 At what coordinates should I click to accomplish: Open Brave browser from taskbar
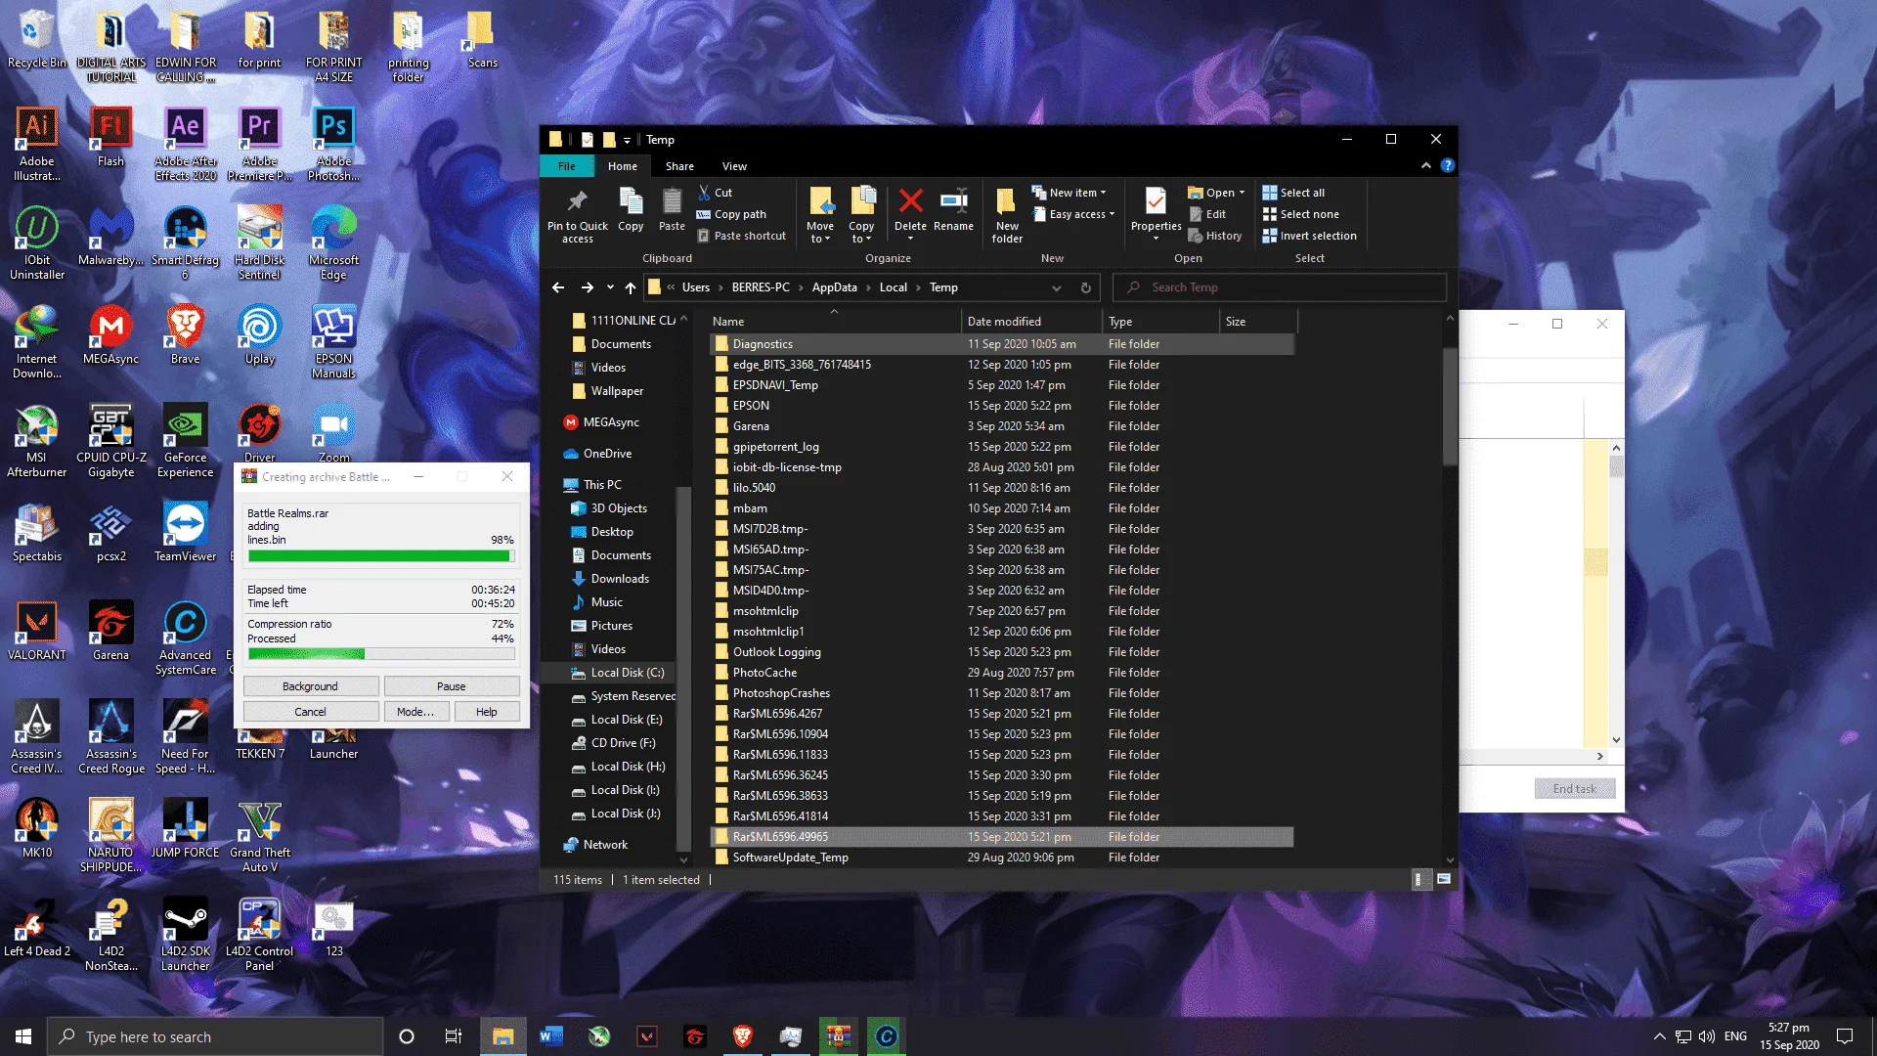(x=743, y=1036)
